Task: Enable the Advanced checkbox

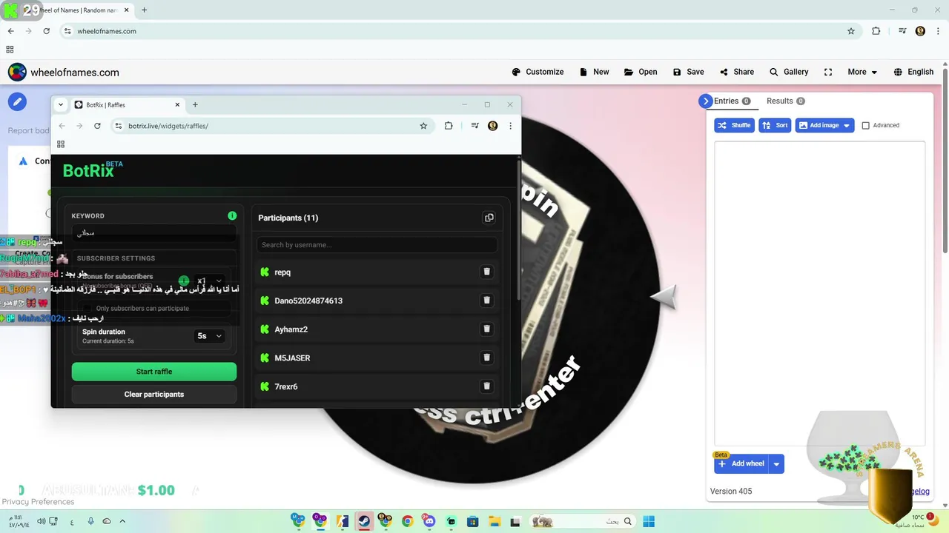Action: pyautogui.click(x=865, y=125)
